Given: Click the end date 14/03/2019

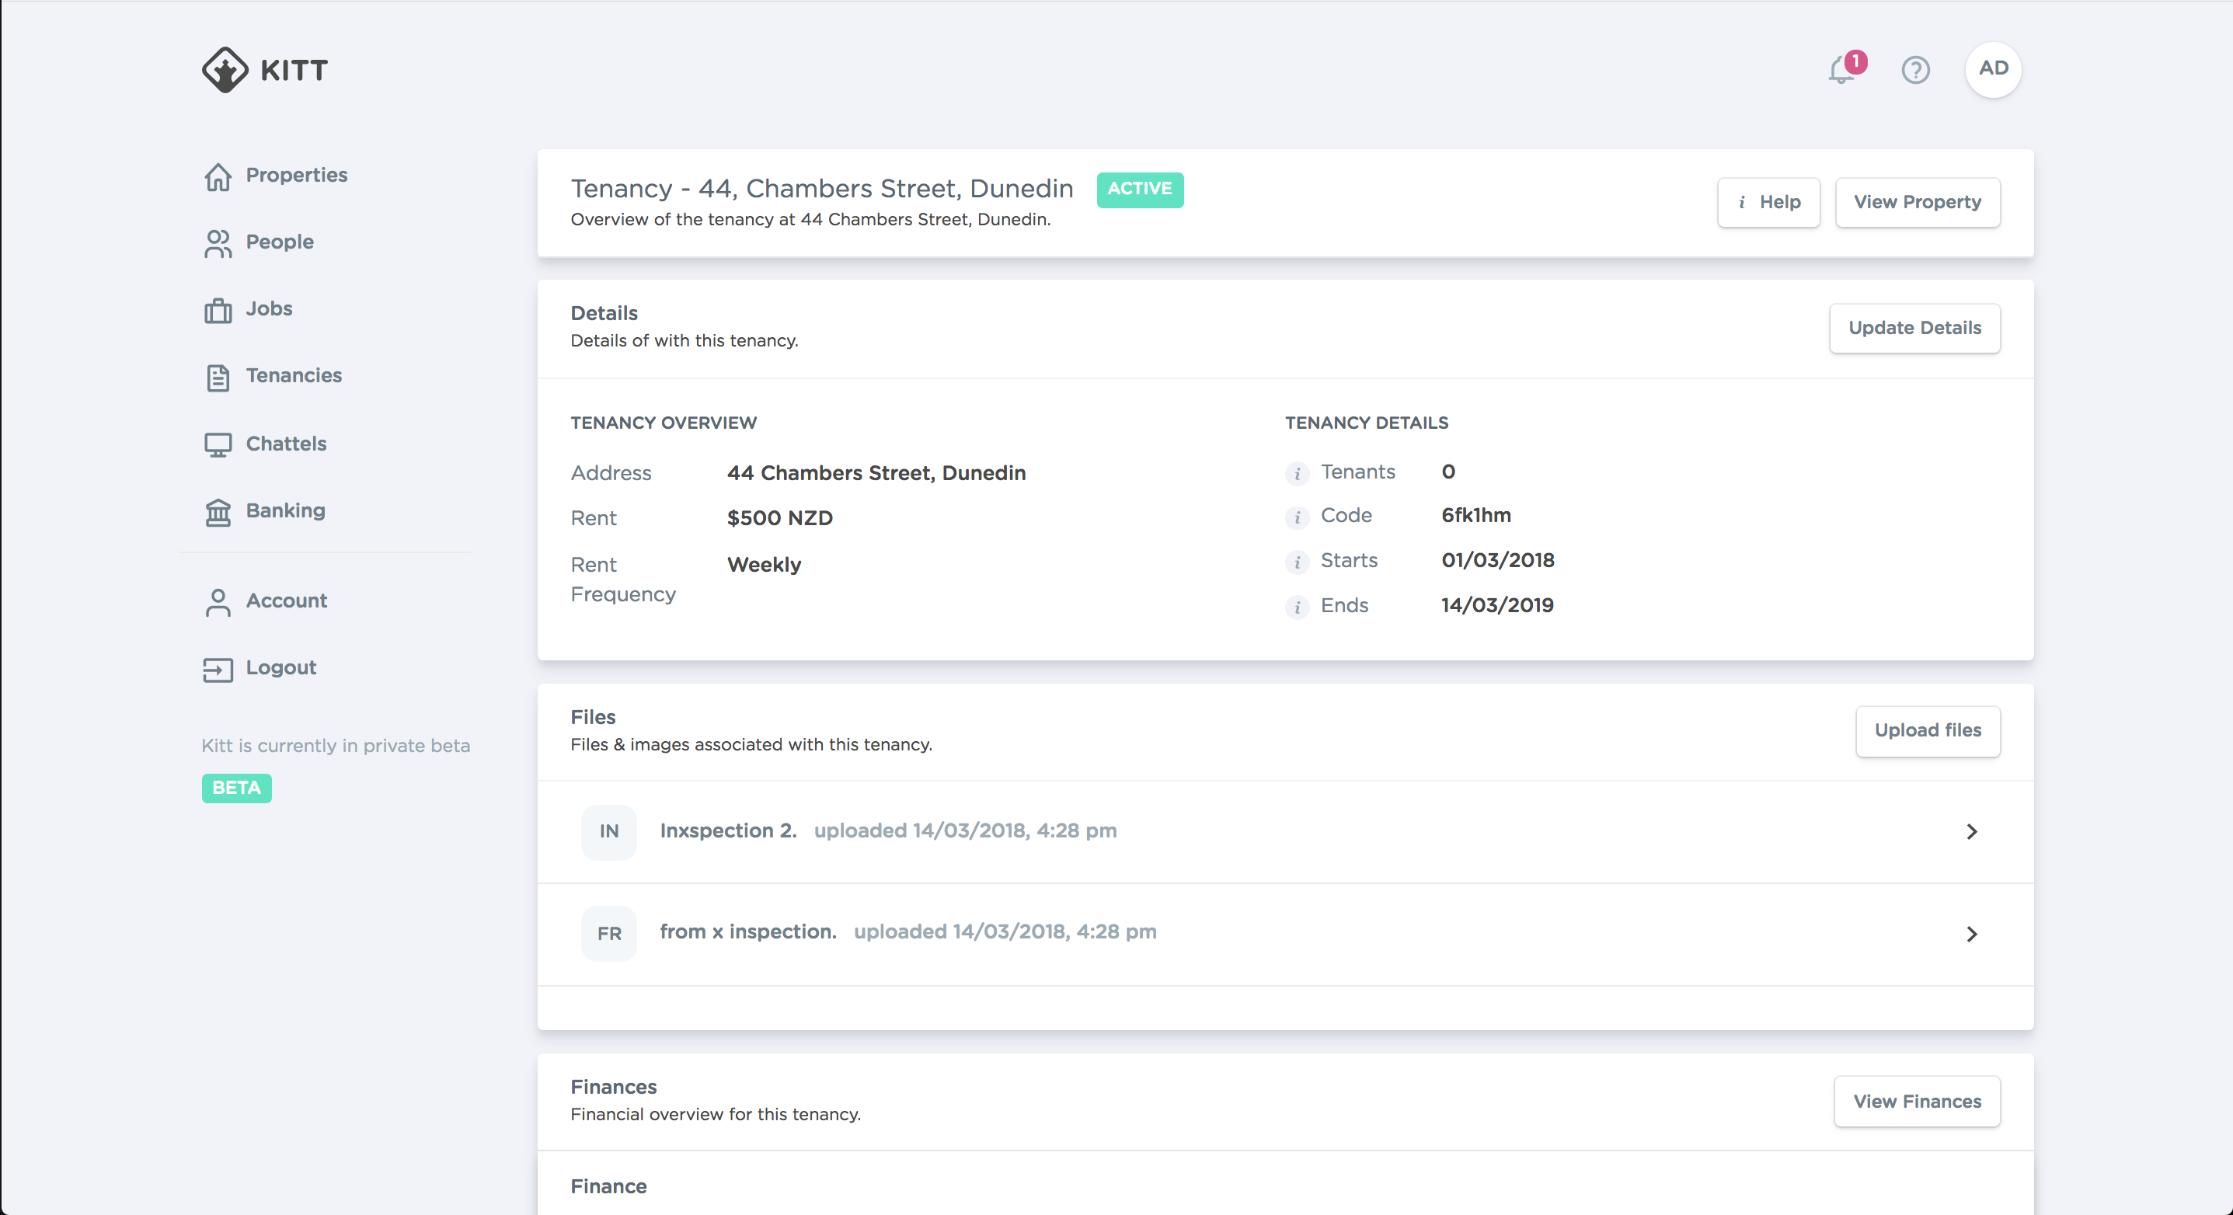Looking at the screenshot, I should pos(1497,606).
